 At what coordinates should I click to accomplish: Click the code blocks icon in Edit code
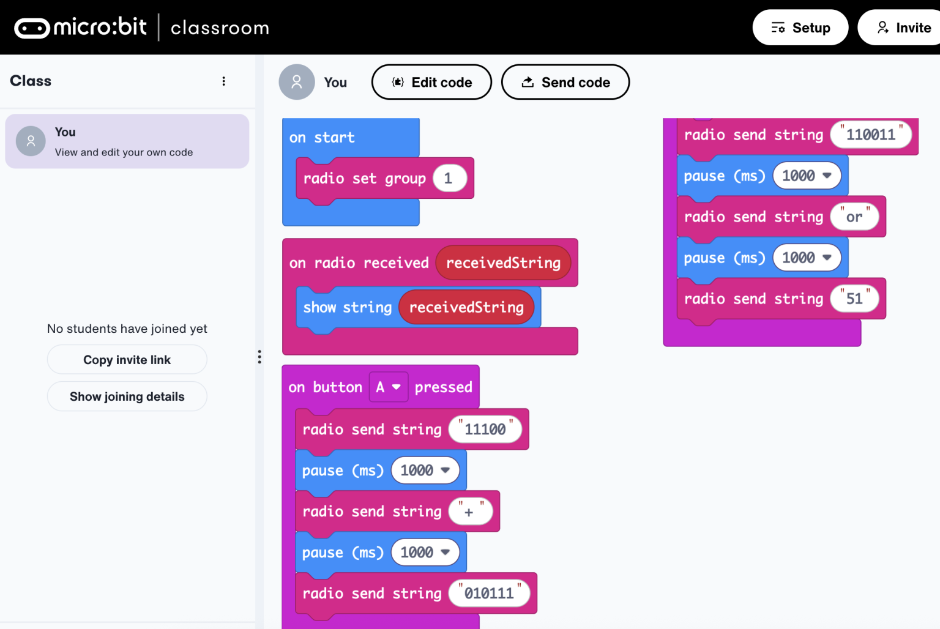pyautogui.click(x=398, y=81)
